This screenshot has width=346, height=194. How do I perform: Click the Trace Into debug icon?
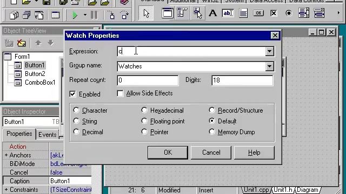click(111, 15)
